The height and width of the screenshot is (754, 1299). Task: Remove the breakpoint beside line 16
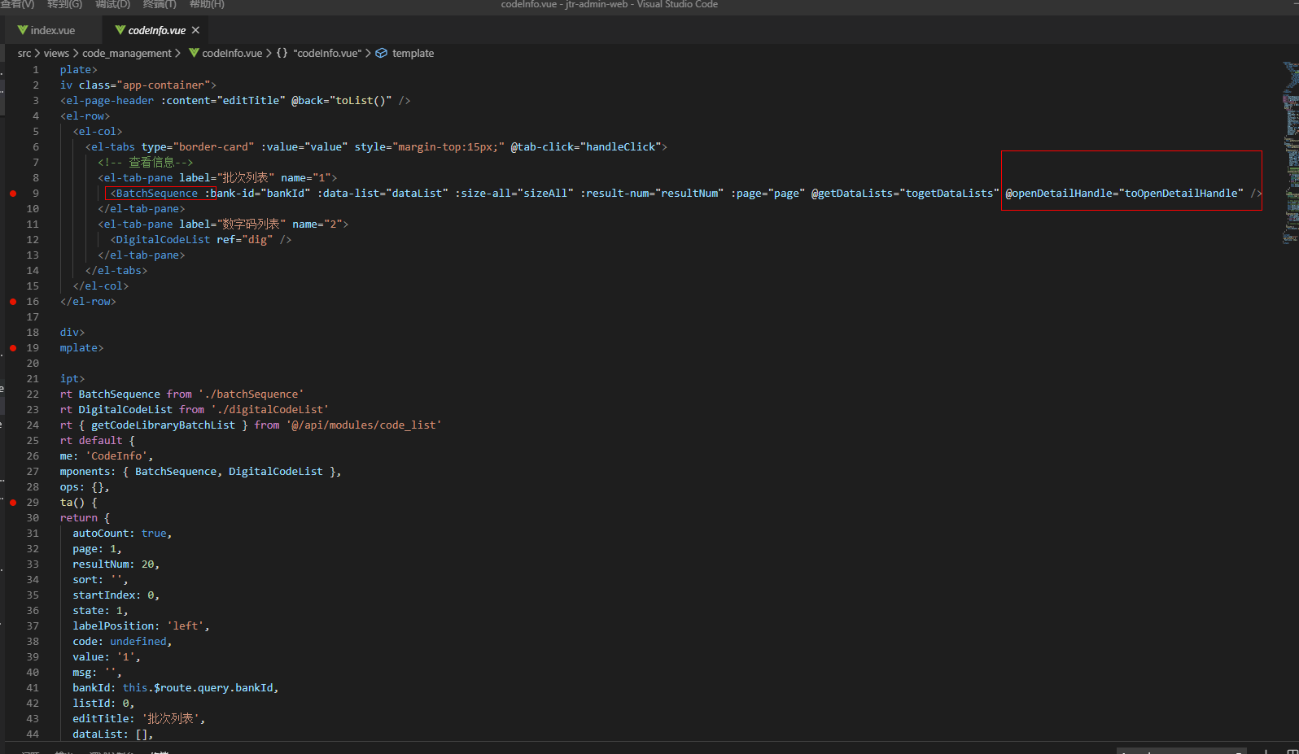pyautogui.click(x=13, y=302)
